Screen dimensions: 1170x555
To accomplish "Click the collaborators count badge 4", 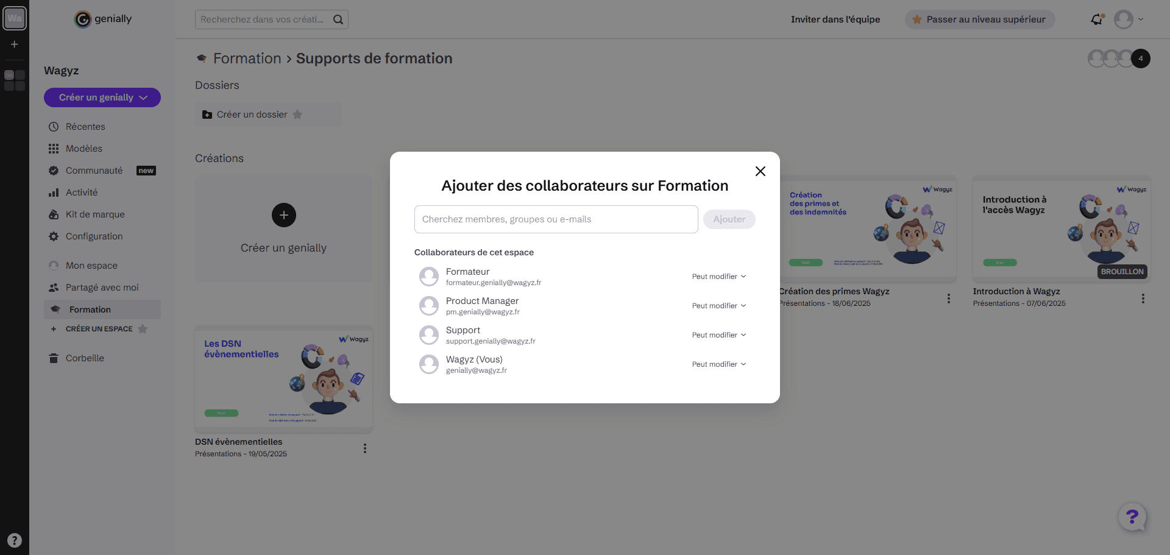I will 1141,58.
